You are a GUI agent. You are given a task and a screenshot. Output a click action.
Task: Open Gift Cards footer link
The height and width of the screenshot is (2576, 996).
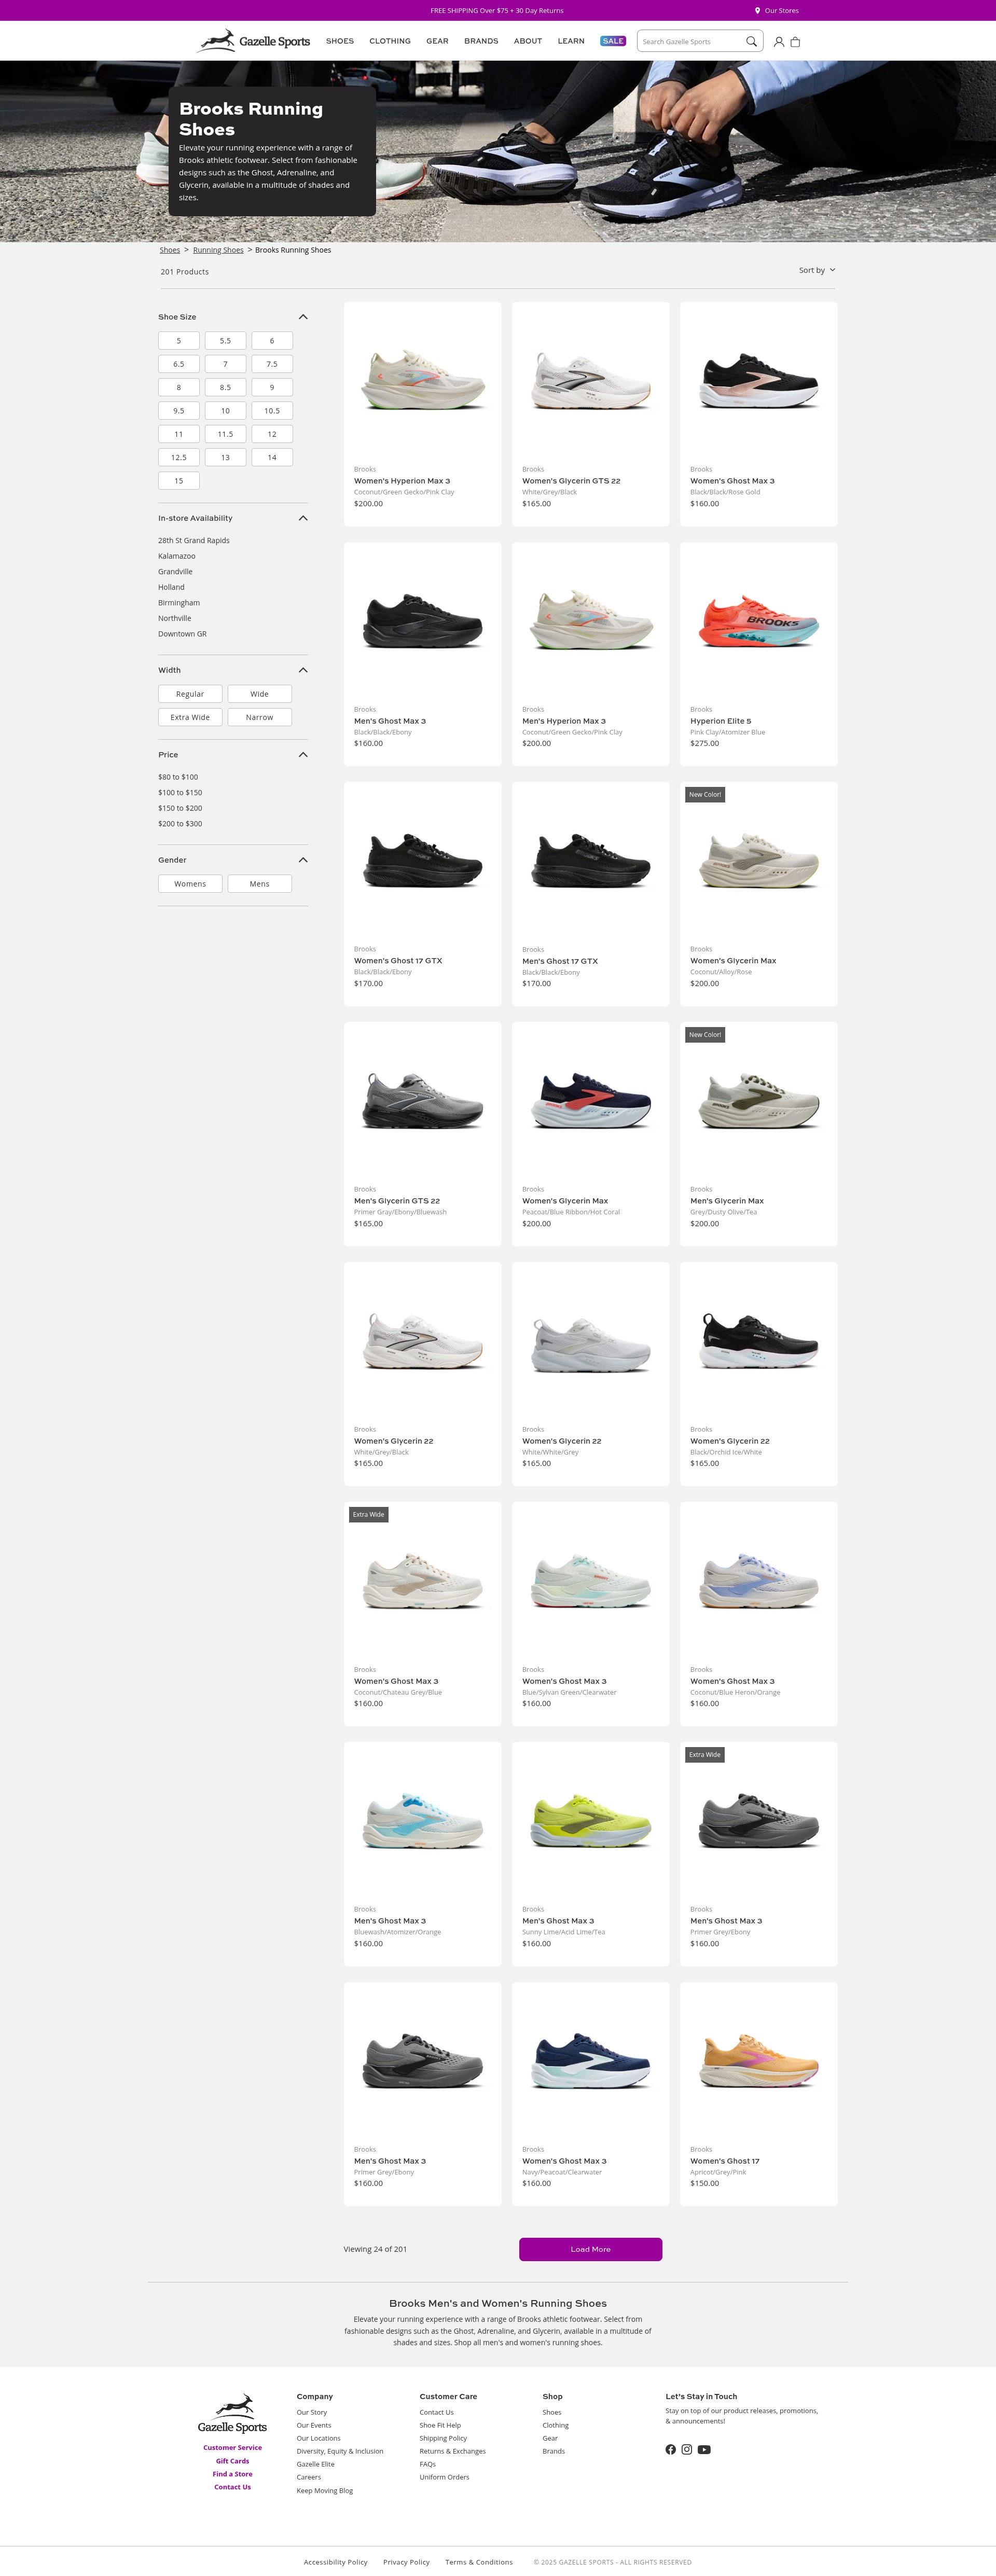pyautogui.click(x=232, y=2461)
